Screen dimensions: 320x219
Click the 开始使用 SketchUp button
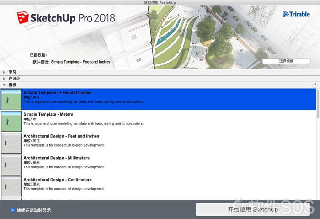253,209
